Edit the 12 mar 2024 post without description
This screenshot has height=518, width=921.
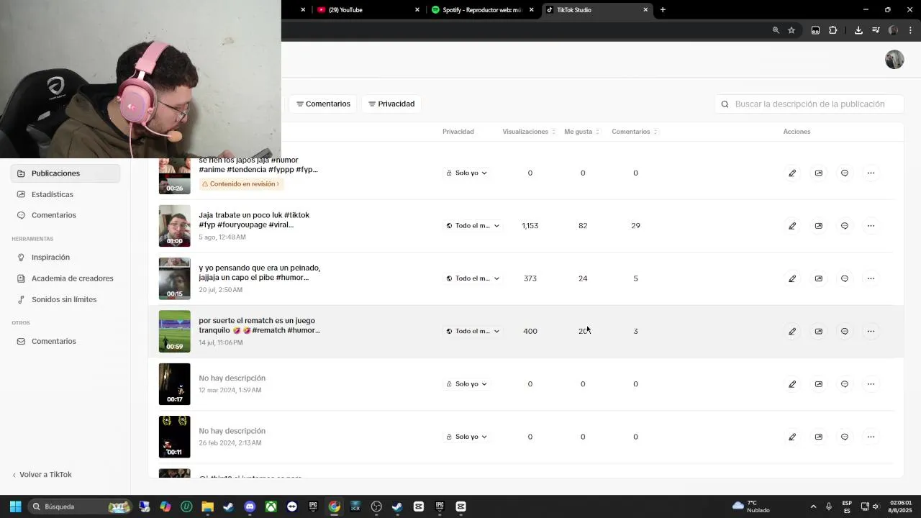click(x=792, y=384)
